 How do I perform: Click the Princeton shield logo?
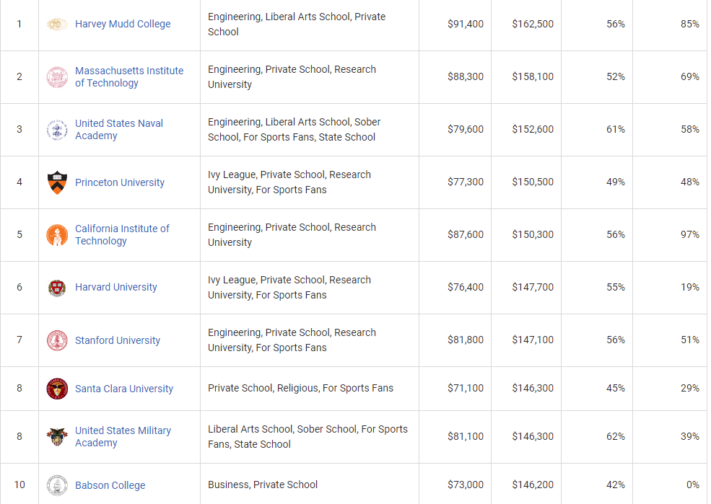click(x=57, y=182)
